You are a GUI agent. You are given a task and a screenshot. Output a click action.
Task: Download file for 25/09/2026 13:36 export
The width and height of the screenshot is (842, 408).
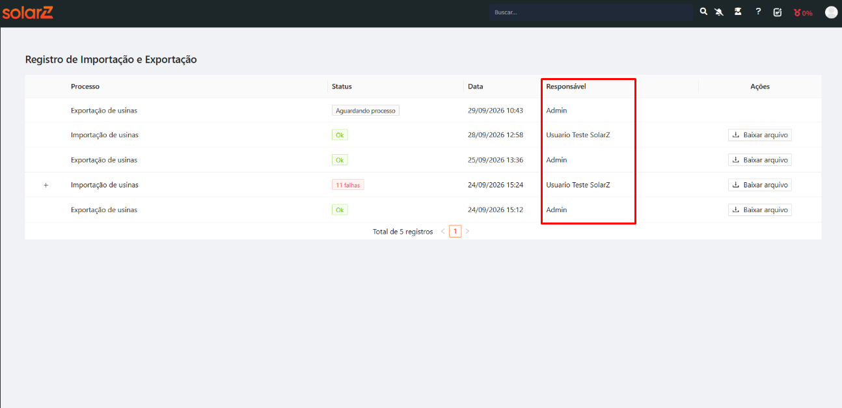tap(759, 160)
